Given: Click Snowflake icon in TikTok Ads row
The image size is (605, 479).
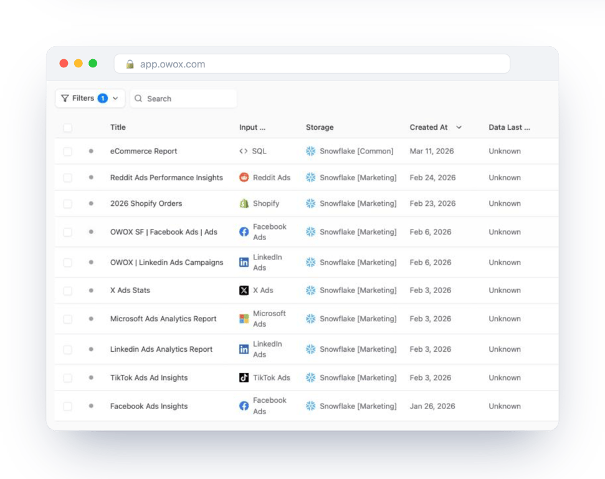Looking at the screenshot, I should click(x=311, y=377).
